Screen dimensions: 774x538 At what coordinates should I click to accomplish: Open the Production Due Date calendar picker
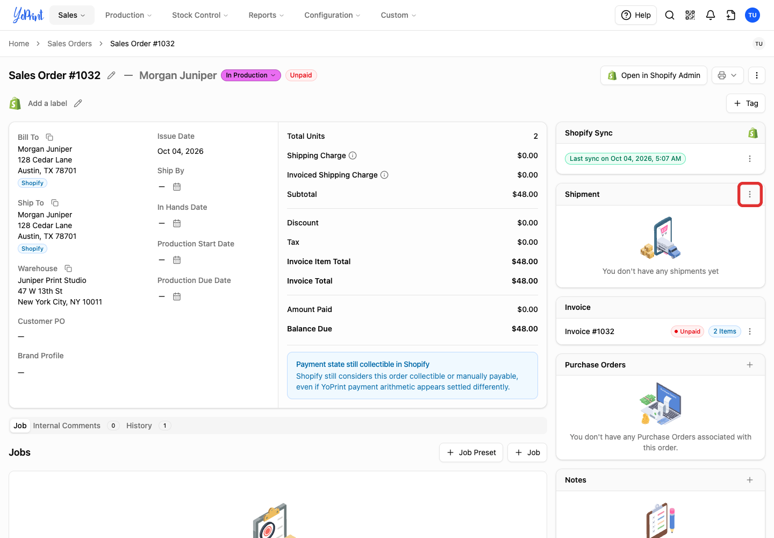tap(177, 296)
